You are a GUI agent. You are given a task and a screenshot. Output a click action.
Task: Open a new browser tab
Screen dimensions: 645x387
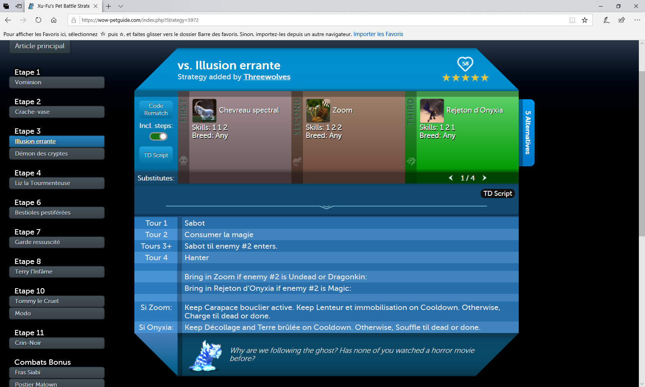point(109,6)
